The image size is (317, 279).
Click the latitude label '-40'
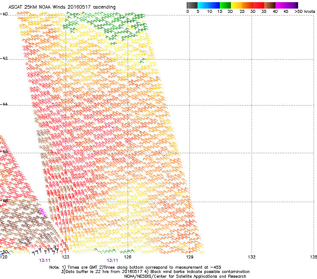click(x=4, y=14)
